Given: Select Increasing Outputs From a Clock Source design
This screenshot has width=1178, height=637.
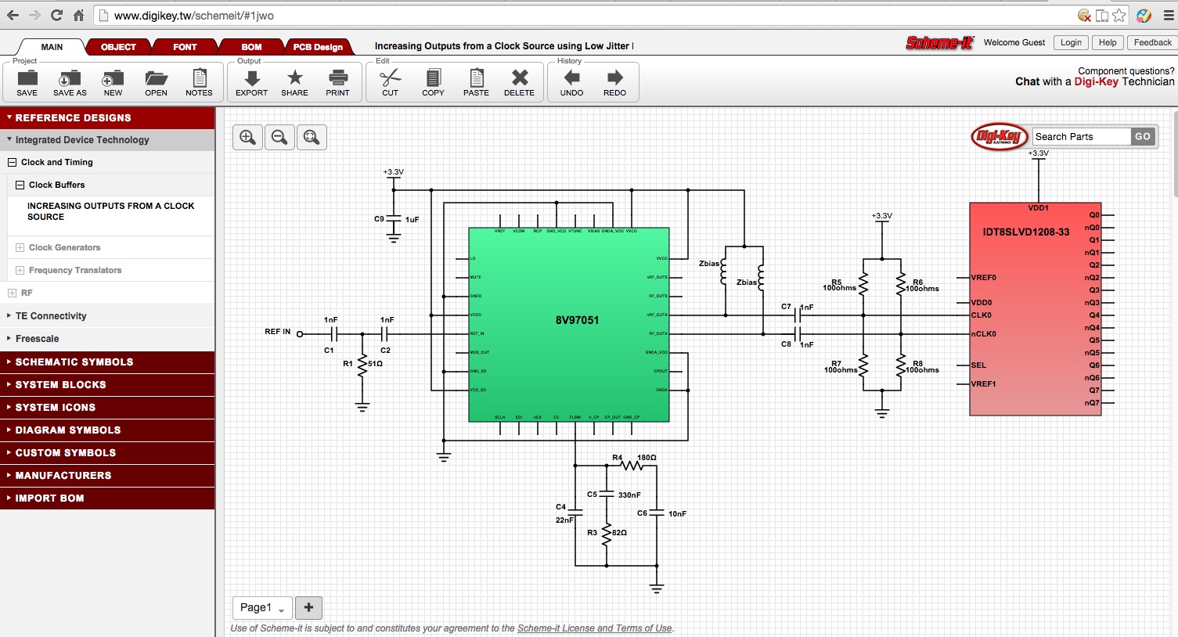Looking at the screenshot, I should click(110, 211).
